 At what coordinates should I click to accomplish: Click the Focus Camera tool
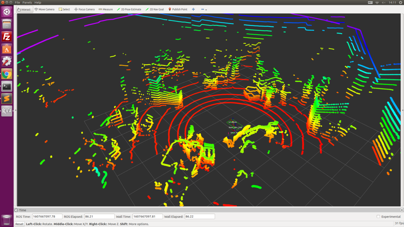tap(84, 9)
